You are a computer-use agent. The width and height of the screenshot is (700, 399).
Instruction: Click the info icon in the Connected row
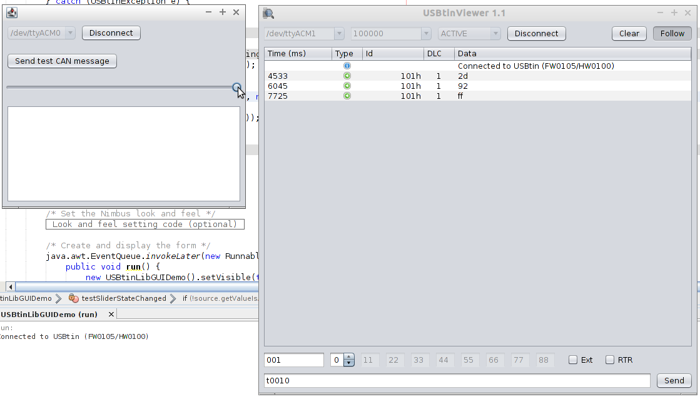pos(347,66)
